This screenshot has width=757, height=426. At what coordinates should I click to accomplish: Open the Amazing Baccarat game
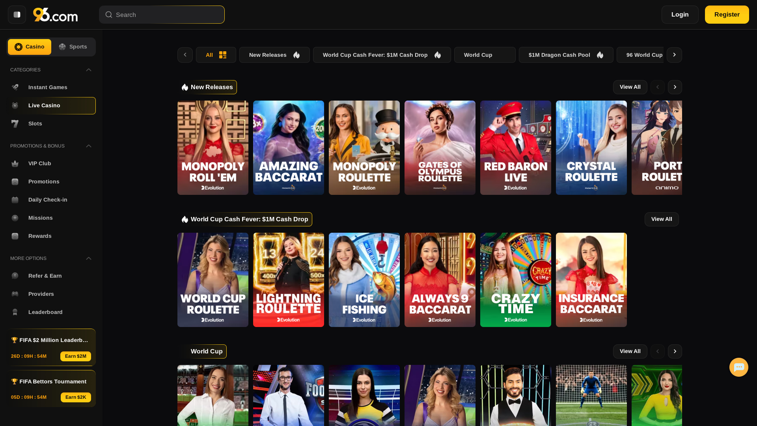coord(289,148)
